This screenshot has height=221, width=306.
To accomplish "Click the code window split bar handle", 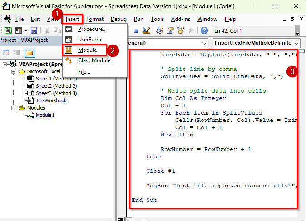I will click(x=301, y=51).
